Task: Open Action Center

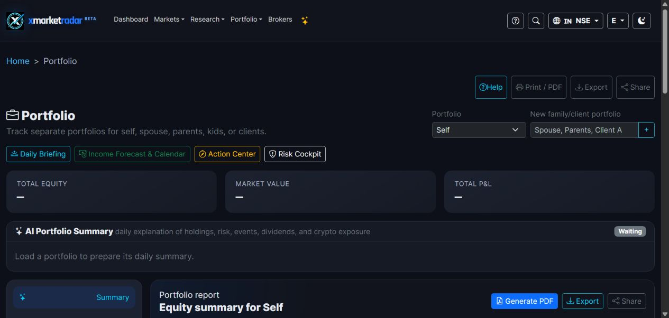Action: click(x=227, y=154)
